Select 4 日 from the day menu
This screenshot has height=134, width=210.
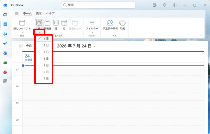pyautogui.click(x=44, y=59)
